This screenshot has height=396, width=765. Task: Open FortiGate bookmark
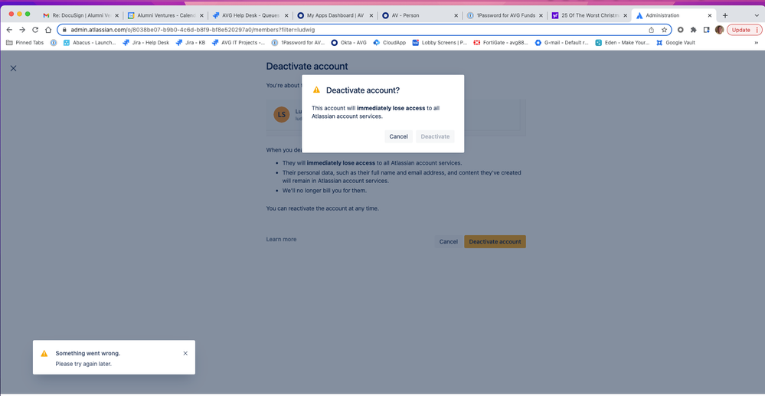click(x=501, y=42)
